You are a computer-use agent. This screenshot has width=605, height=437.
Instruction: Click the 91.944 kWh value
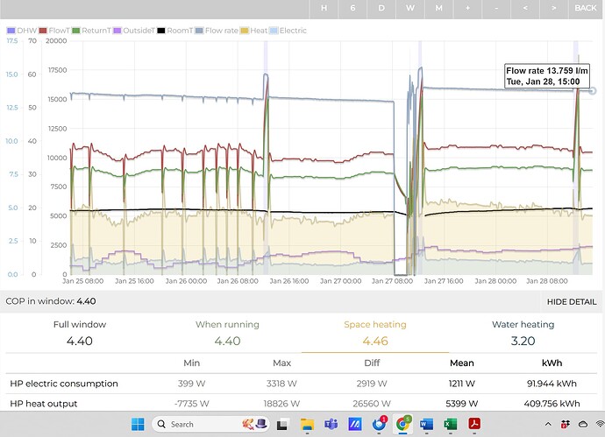point(552,384)
